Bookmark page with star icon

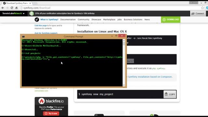point(202,8)
